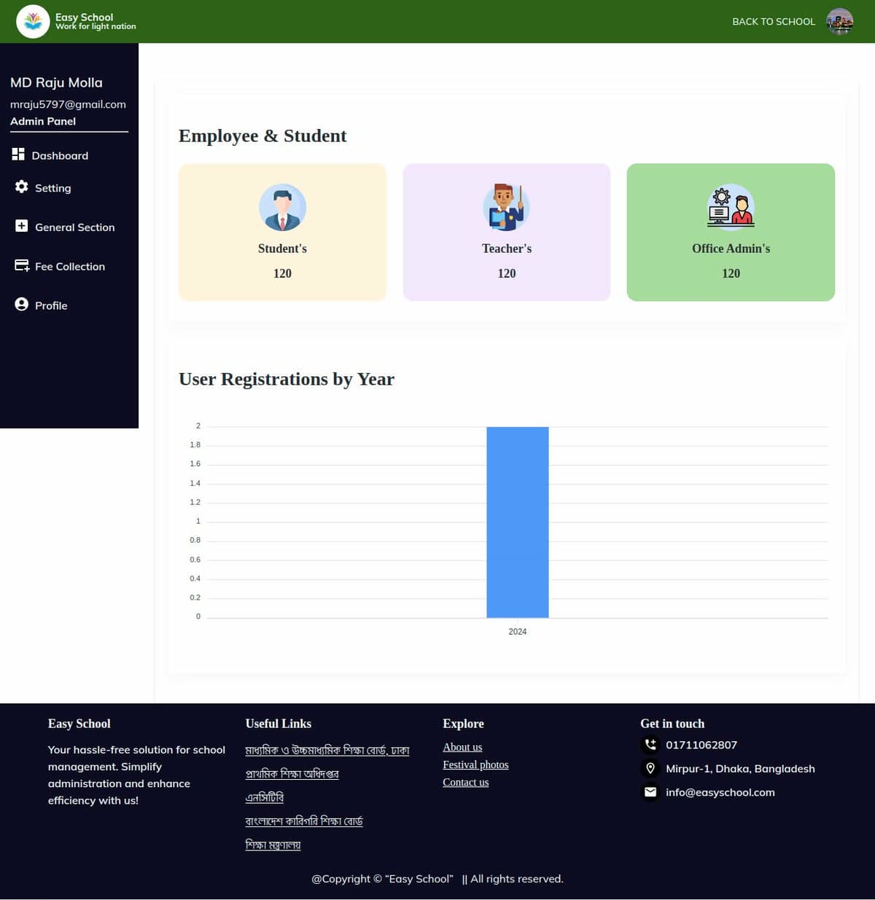The image size is (875, 900).
Task: Open the admin profile picture at top right
Action: pyautogui.click(x=840, y=21)
